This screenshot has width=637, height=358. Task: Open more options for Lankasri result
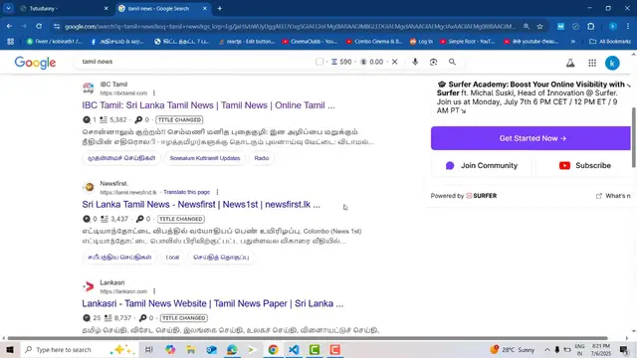154,291
